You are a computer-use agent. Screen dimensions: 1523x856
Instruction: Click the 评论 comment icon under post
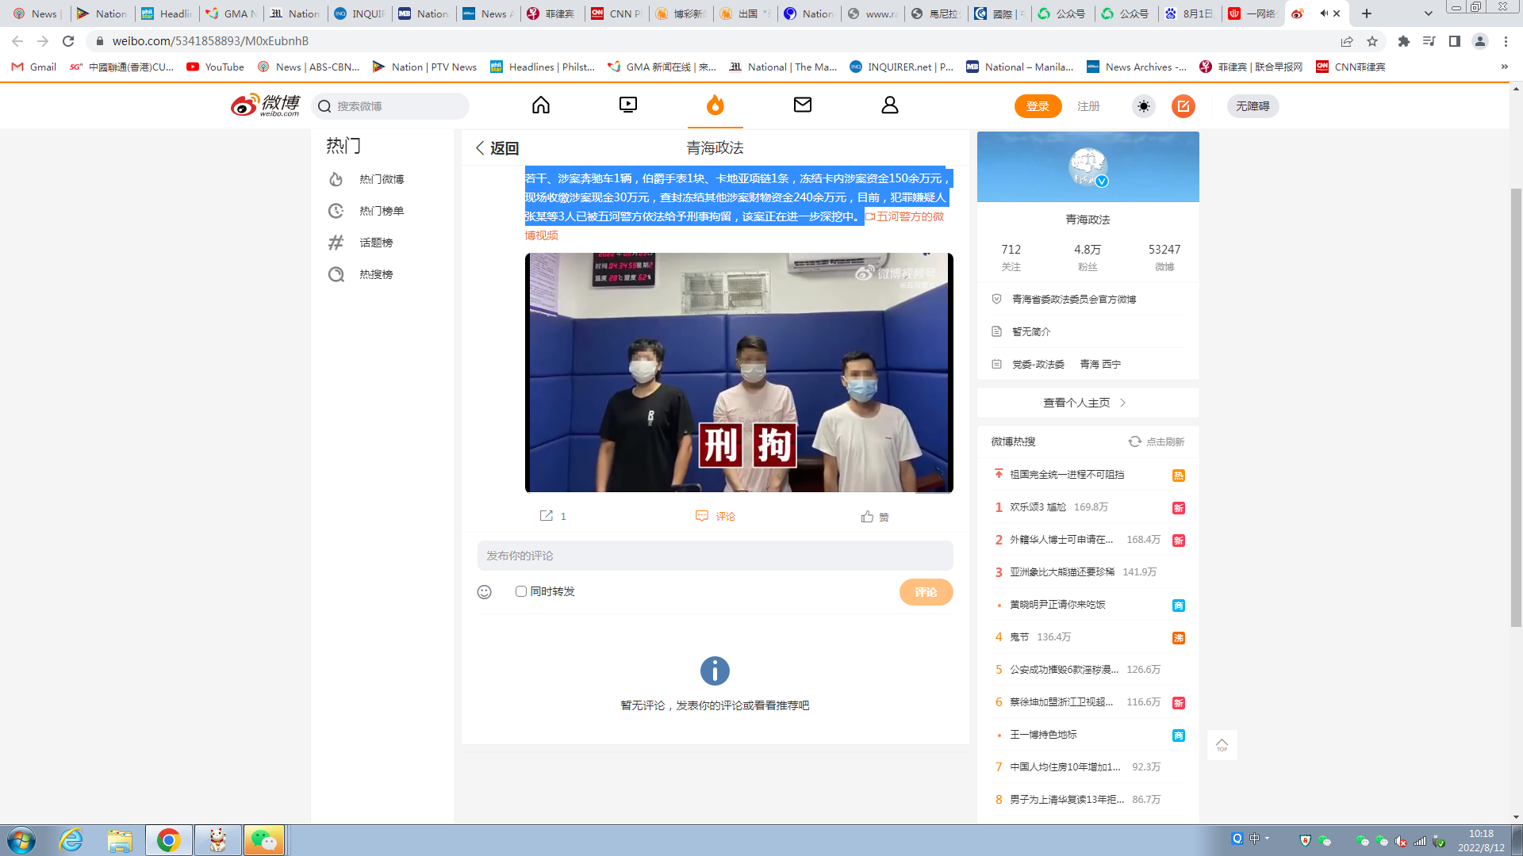click(x=701, y=516)
